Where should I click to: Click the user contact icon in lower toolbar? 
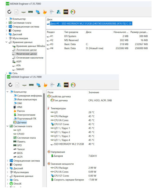59,85
